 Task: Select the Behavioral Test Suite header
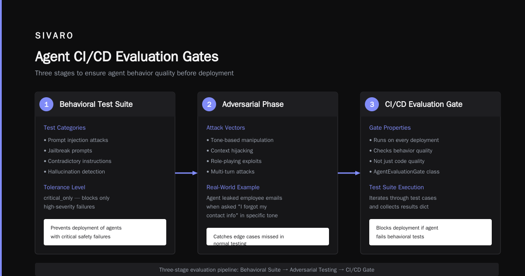click(105, 104)
